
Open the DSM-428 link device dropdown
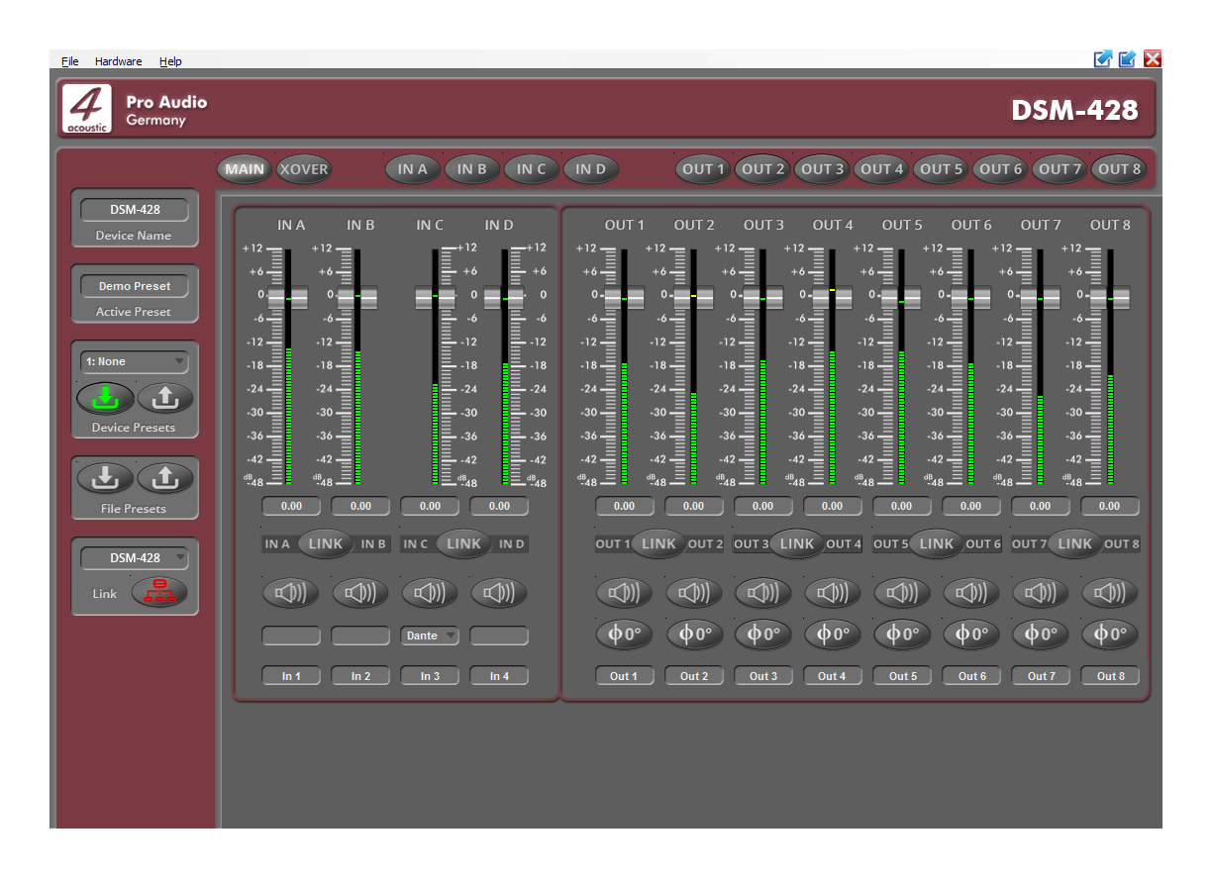click(x=134, y=557)
